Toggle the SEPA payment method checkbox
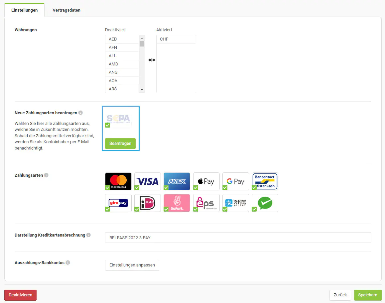Image resolution: width=385 pixels, height=303 pixels. click(x=107, y=125)
